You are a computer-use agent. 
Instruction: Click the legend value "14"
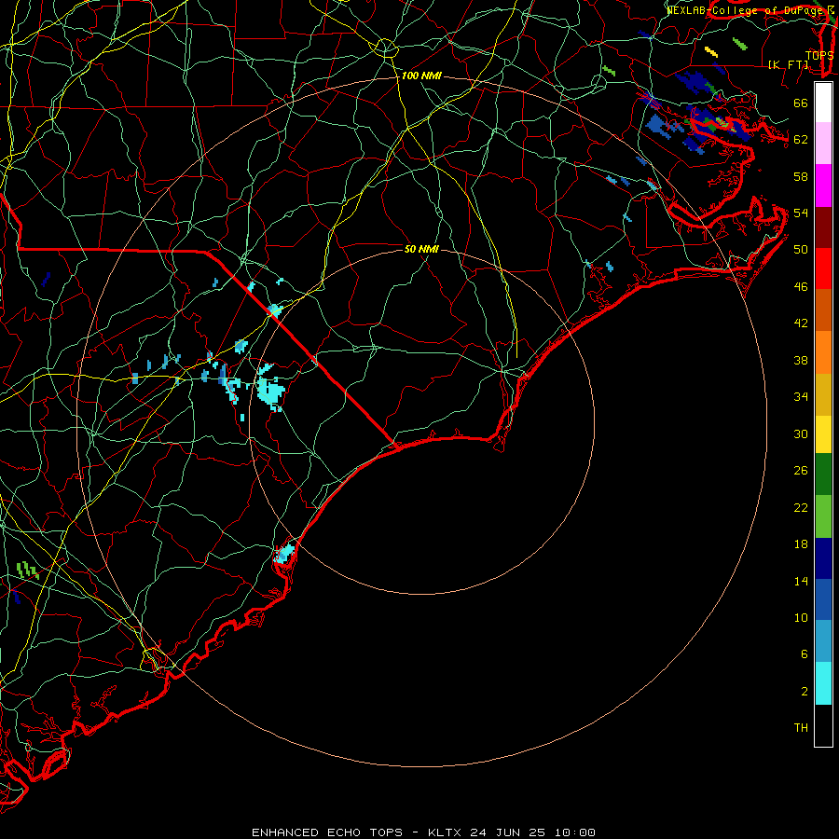click(x=801, y=581)
